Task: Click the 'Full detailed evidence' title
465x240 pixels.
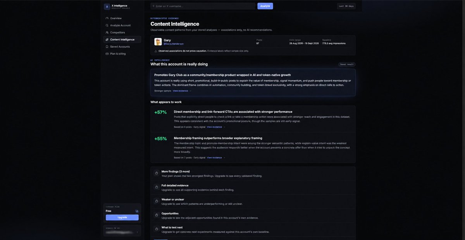Action: click(175, 185)
